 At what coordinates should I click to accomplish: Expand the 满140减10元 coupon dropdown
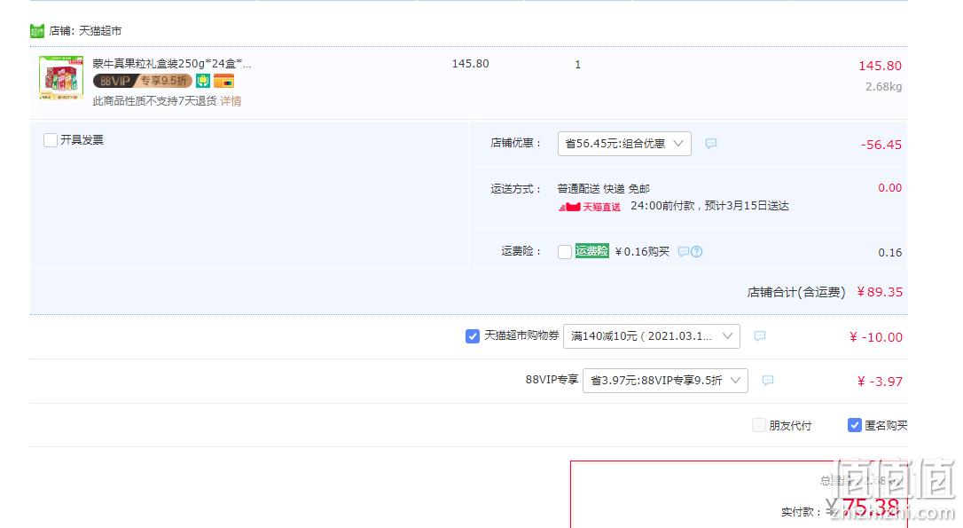[652, 336]
